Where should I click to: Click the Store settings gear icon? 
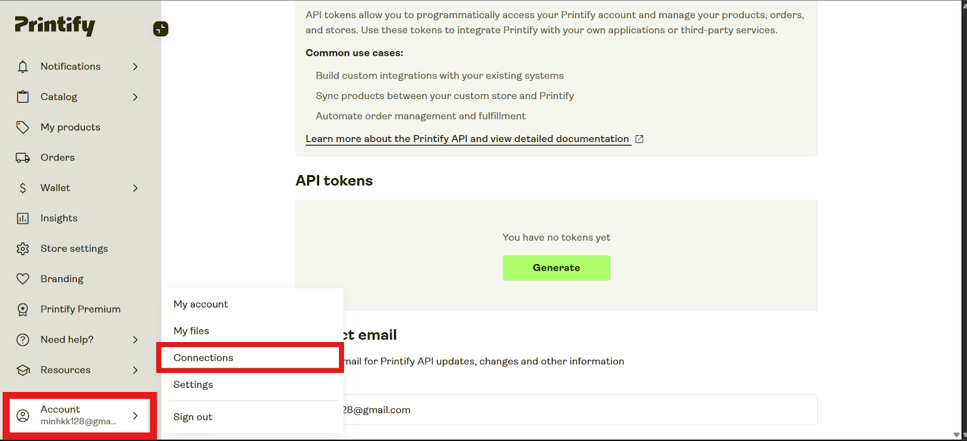click(x=23, y=248)
